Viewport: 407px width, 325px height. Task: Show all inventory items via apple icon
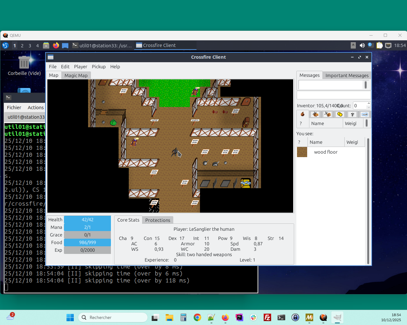coord(302,114)
